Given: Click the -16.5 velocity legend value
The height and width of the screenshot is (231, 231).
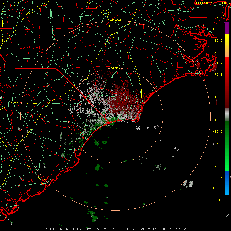Looking at the screenshot, I should click(x=217, y=120).
